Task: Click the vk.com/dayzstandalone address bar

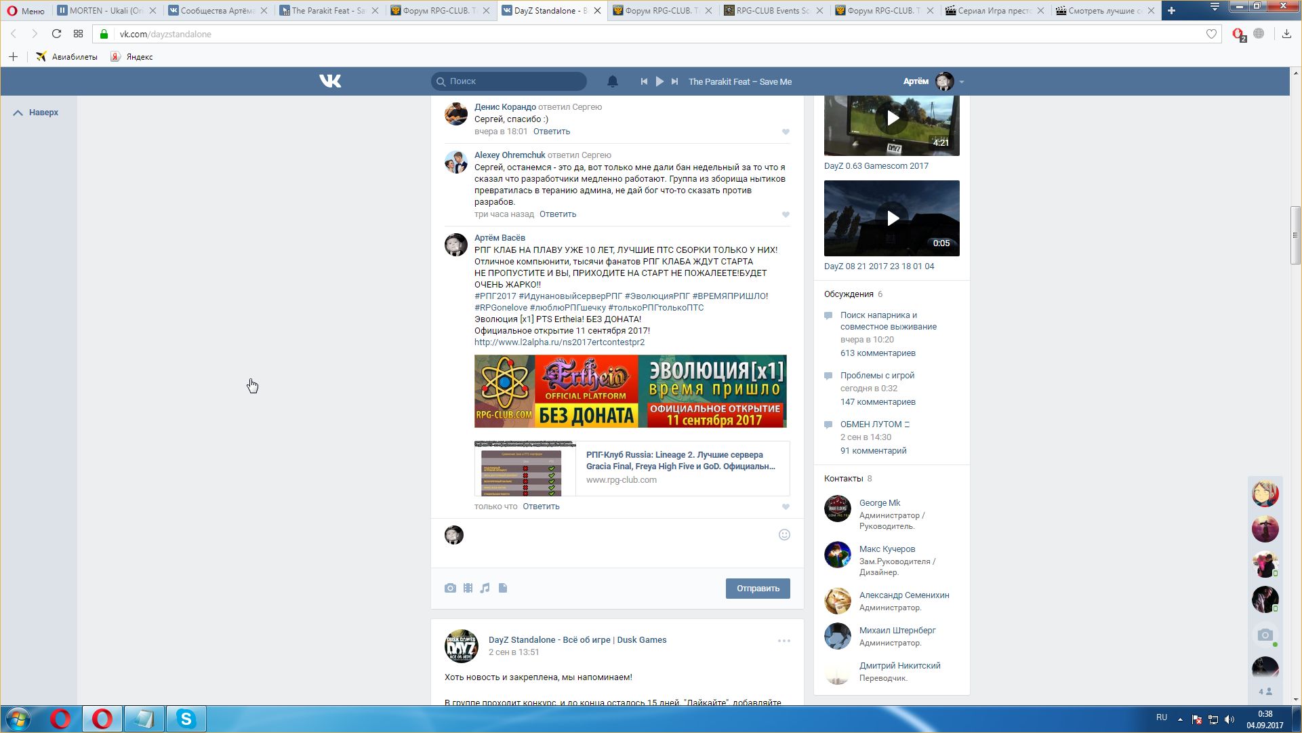Action: [x=657, y=34]
